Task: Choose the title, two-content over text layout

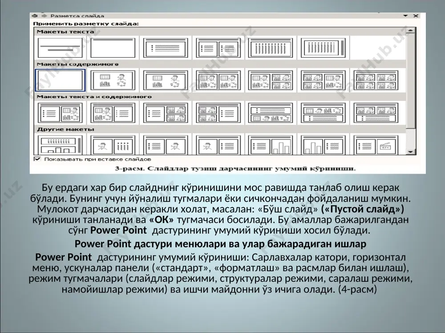Action: [x=376, y=113]
